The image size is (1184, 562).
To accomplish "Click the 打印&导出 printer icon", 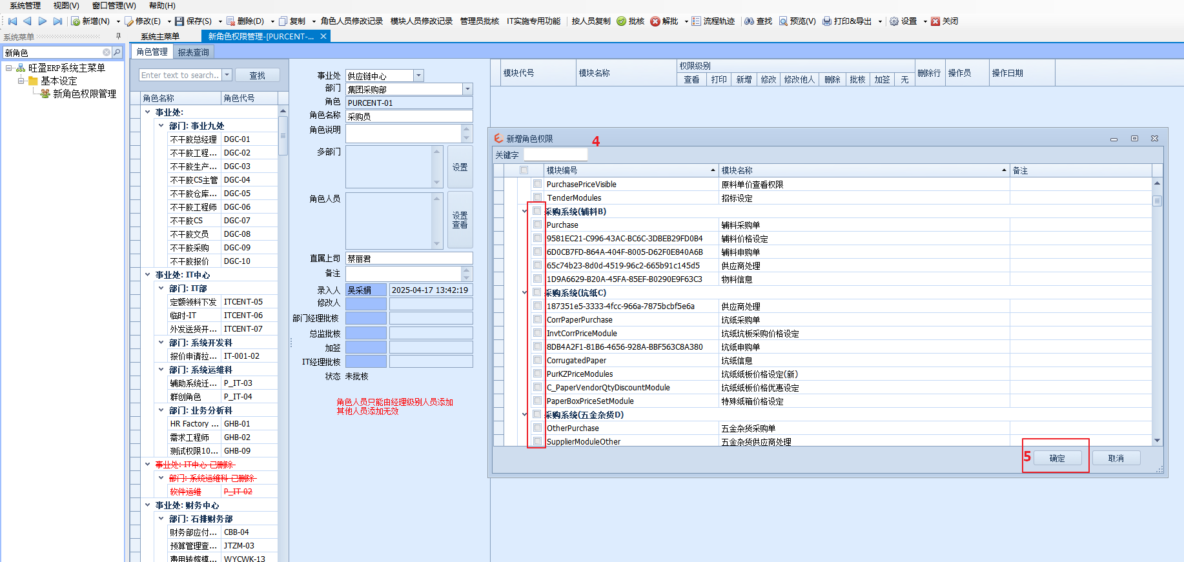I will click(827, 21).
